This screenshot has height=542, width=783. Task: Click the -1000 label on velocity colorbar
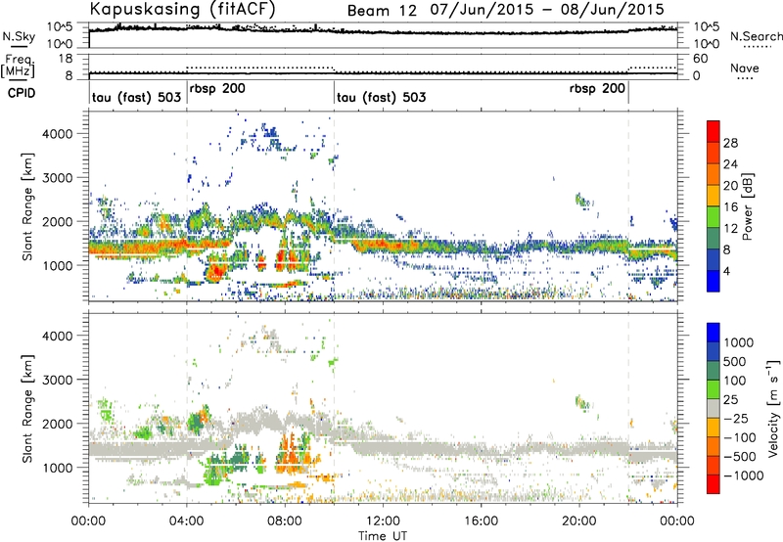(744, 475)
